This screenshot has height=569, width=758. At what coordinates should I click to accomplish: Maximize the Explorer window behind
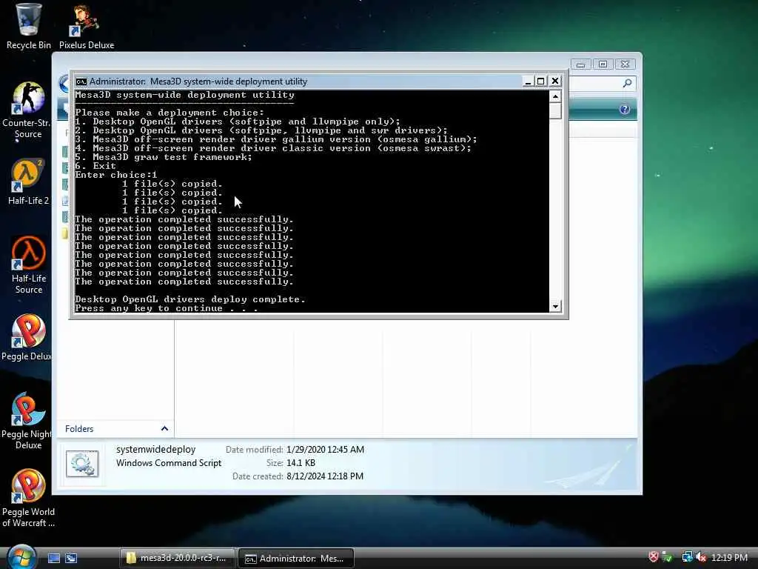click(x=603, y=64)
